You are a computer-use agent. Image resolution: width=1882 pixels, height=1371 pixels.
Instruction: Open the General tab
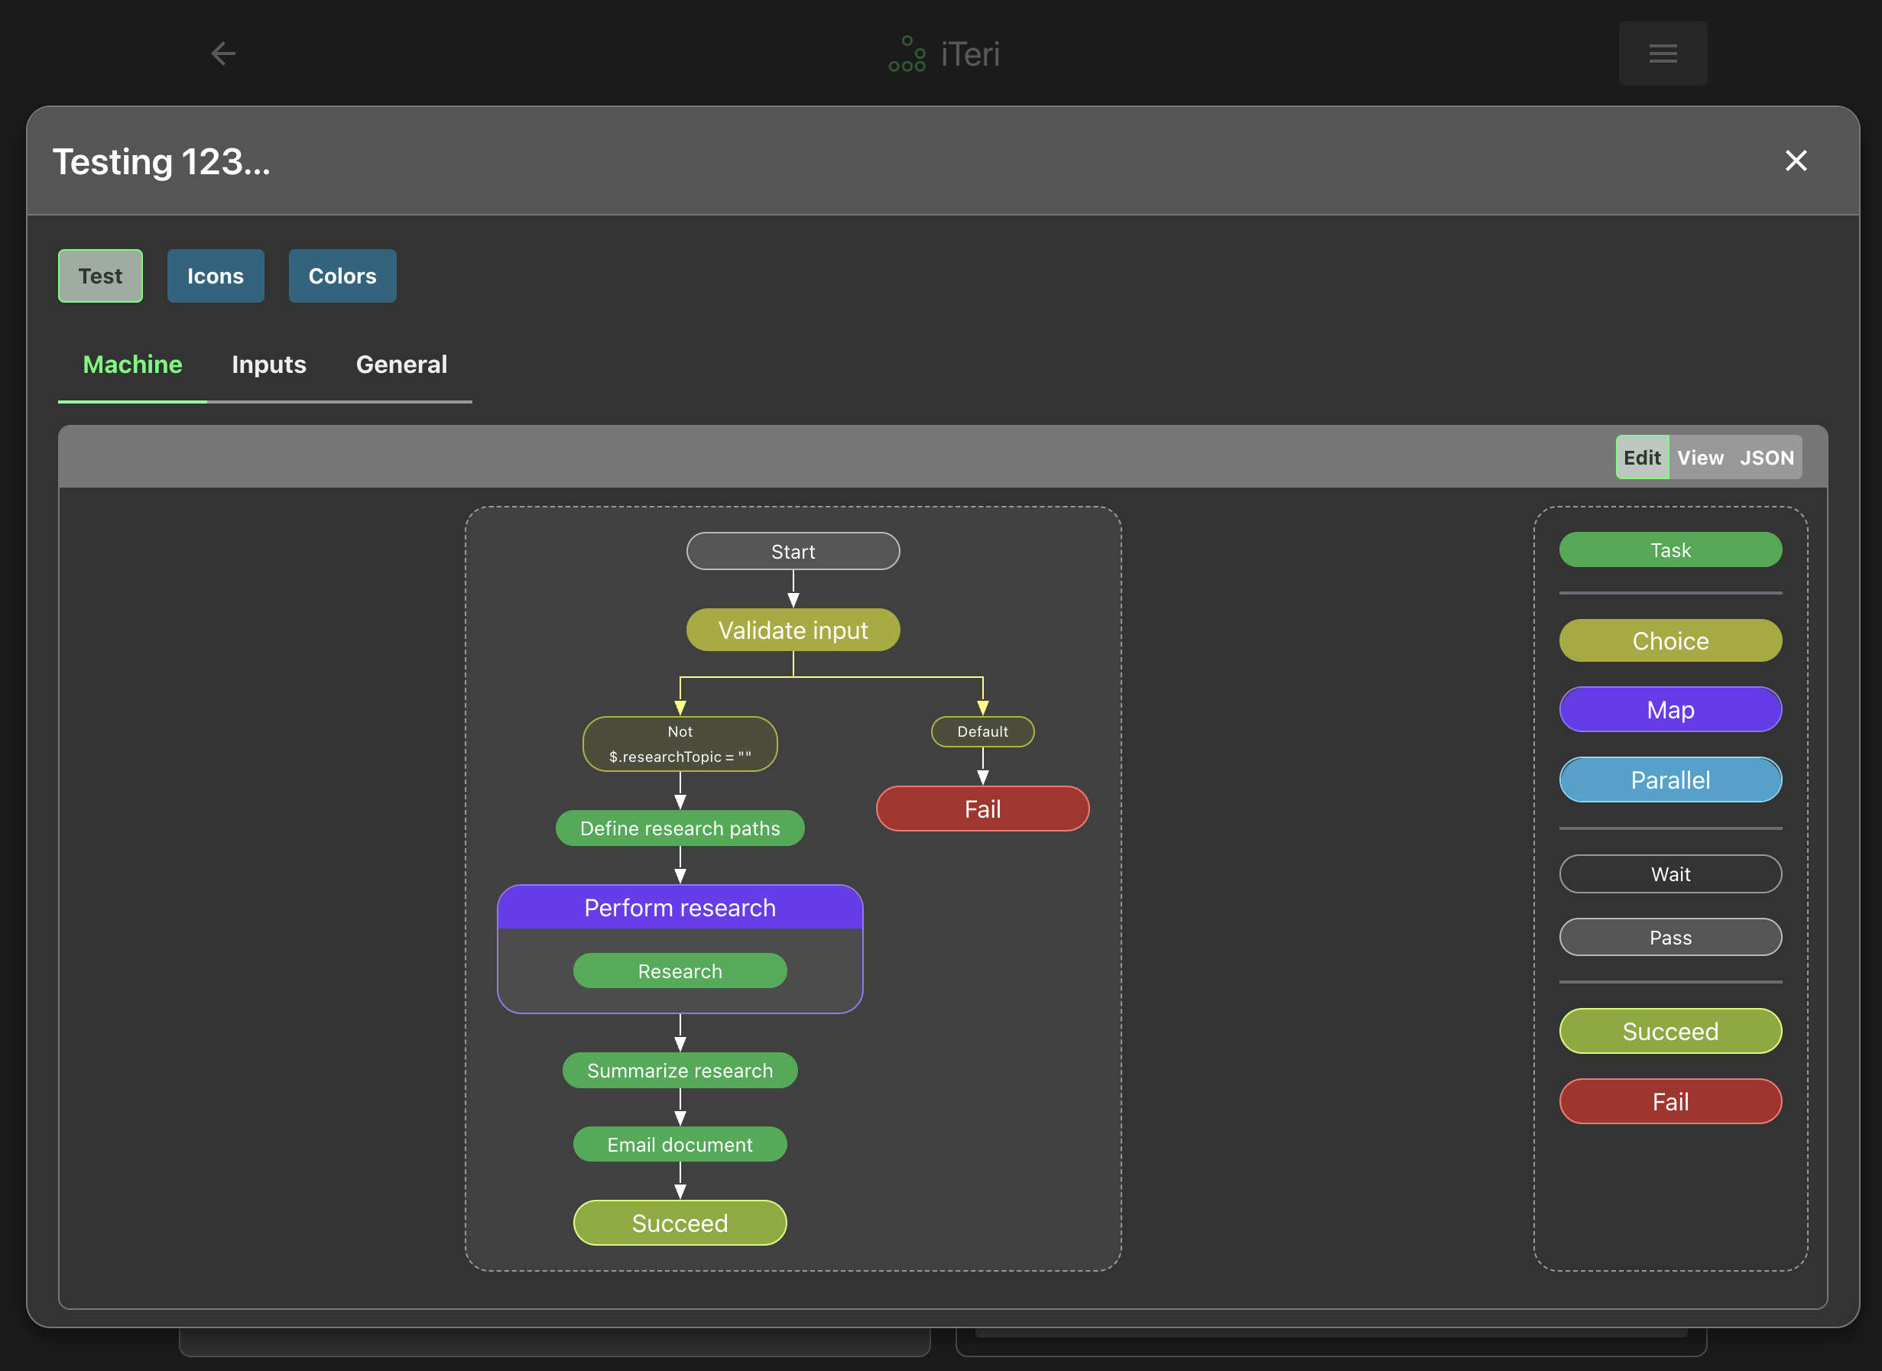click(401, 365)
